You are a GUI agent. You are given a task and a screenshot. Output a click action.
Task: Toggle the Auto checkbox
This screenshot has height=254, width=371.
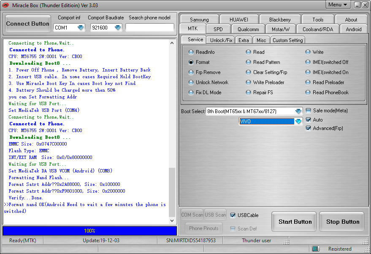click(x=308, y=120)
